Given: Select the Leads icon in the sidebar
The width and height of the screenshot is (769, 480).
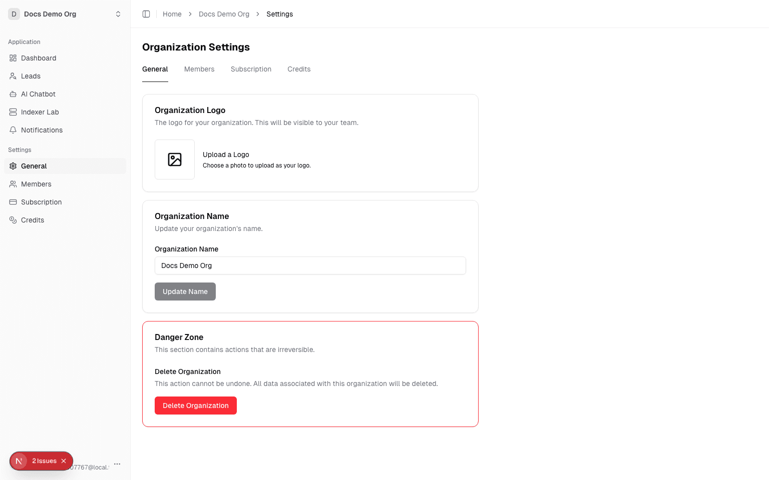Looking at the screenshot, I should click(13, 76).
